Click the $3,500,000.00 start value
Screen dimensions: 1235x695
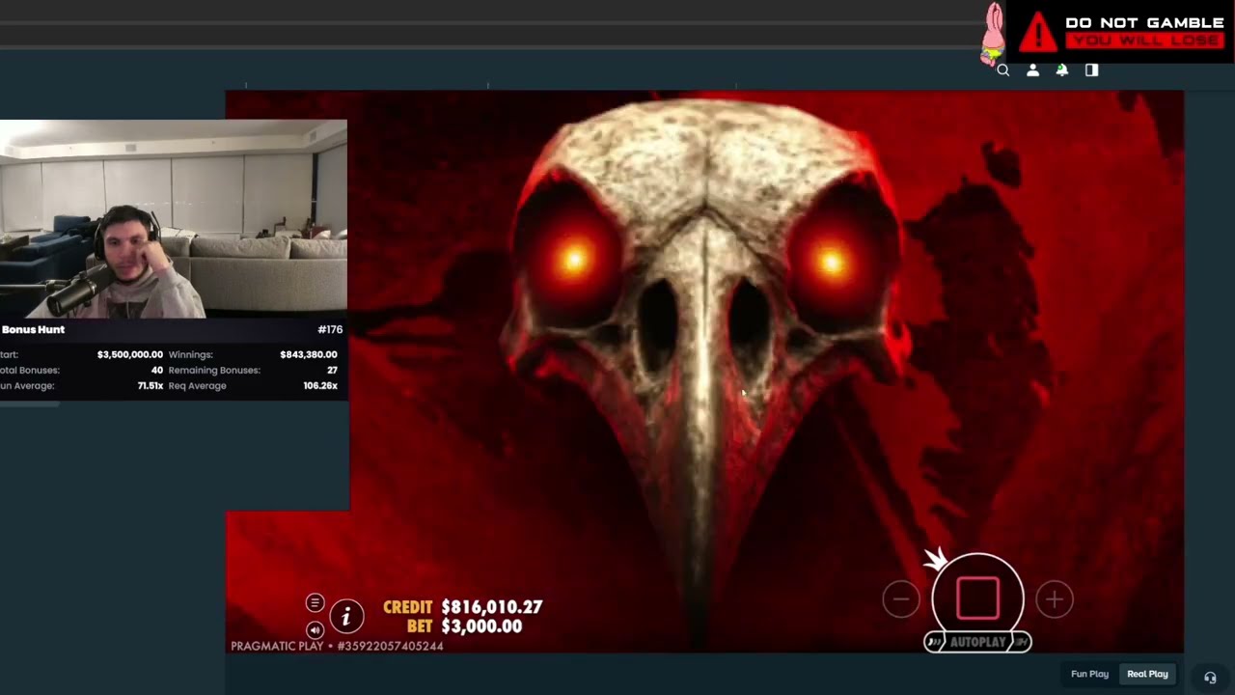pyautogui.click(x=130, y=354)
